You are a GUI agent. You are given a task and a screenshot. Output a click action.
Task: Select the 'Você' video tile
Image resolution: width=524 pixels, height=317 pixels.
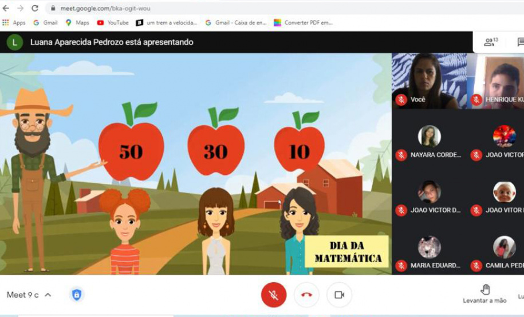(x=429, y=81)
